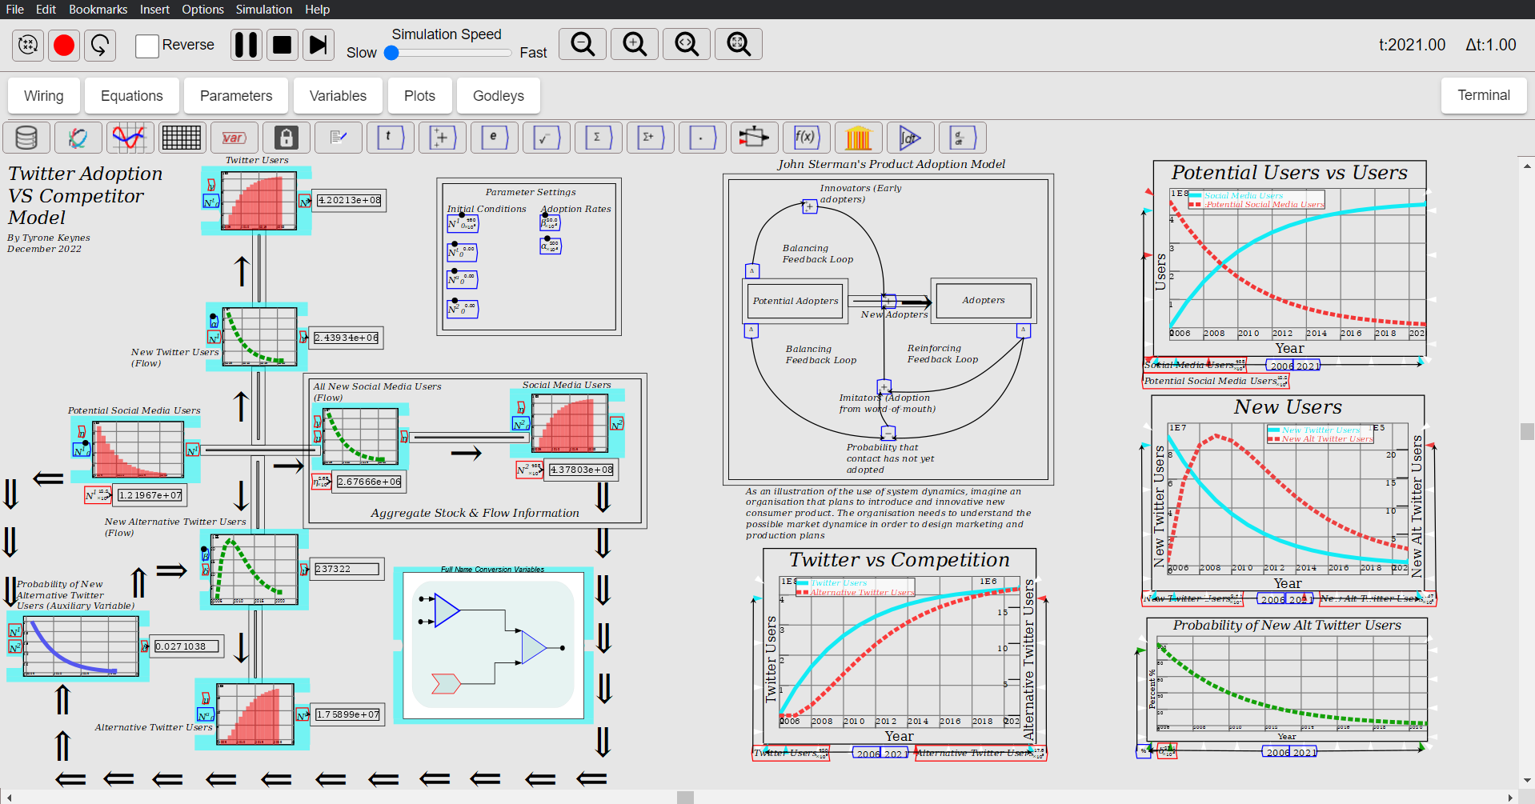Add an integral operation block
1535x804 pixels.
pos(910,138)
